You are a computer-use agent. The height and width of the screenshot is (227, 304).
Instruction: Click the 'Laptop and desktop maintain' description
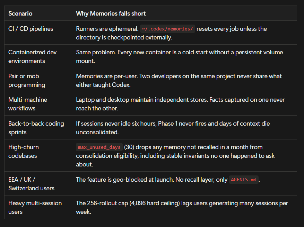point(180,104)
